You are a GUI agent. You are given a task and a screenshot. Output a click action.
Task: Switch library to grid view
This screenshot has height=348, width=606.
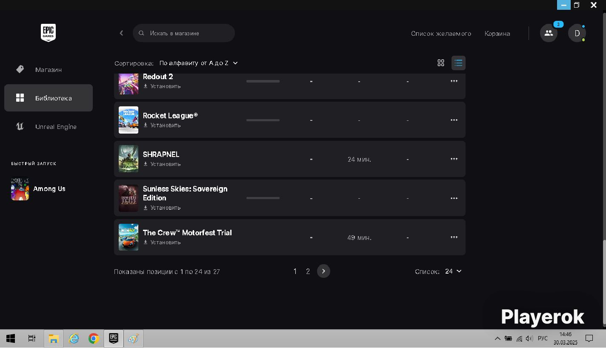click(x=441, y=63)
